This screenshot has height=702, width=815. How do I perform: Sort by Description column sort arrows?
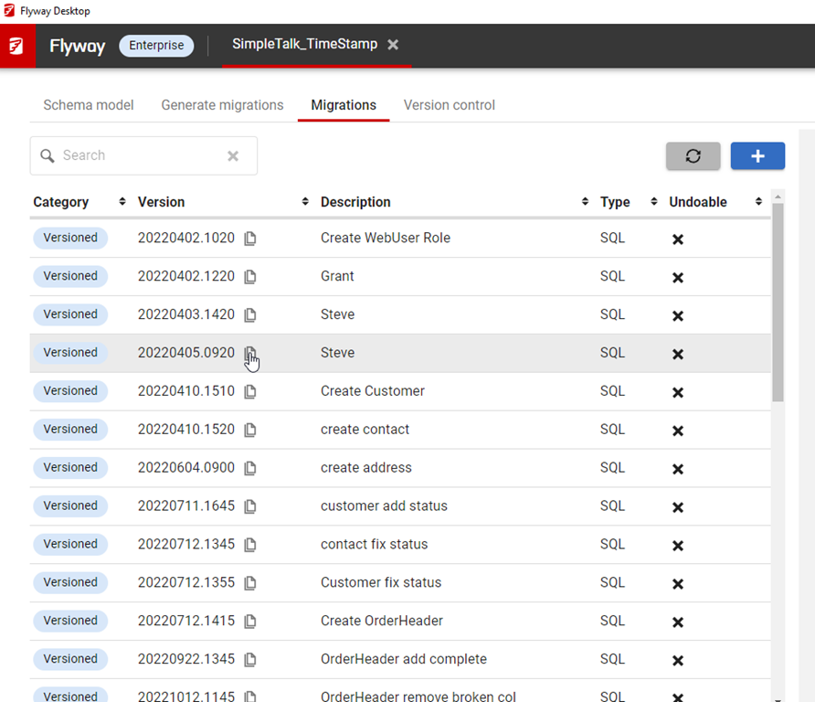pyautogui.click(x=585, y=202)
